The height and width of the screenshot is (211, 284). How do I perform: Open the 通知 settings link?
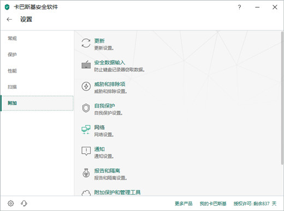point(99,149)
